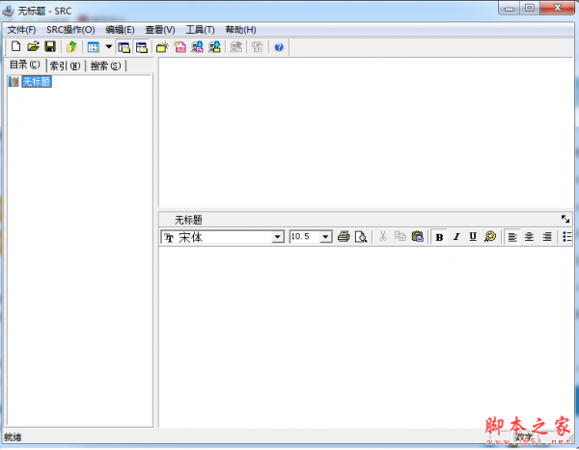This screenshot has height=450, width=579.
Task: Click the blue grid view icon
Action: tap(93, 47)
